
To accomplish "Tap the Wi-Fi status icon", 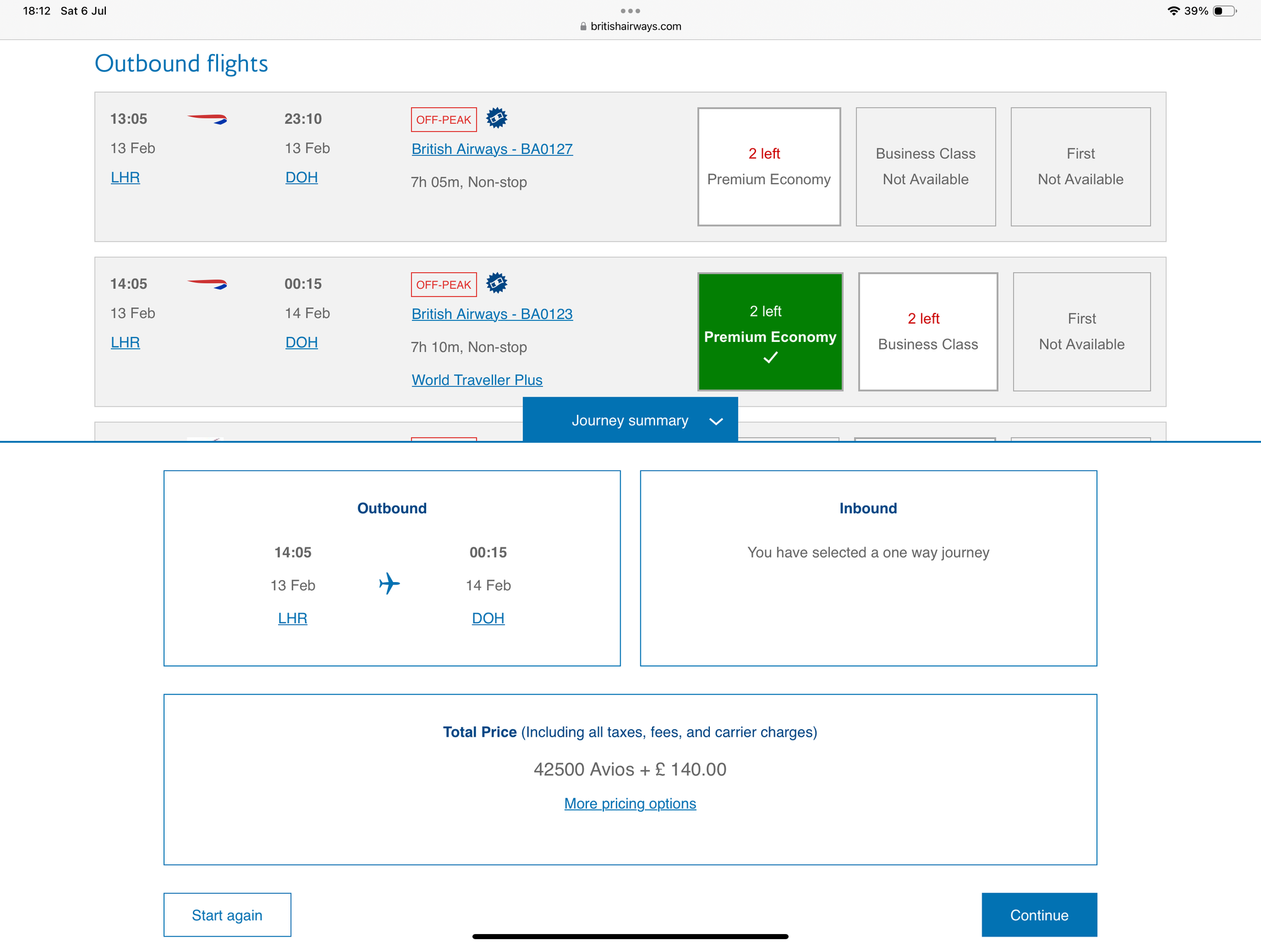I will point(1173,11).
